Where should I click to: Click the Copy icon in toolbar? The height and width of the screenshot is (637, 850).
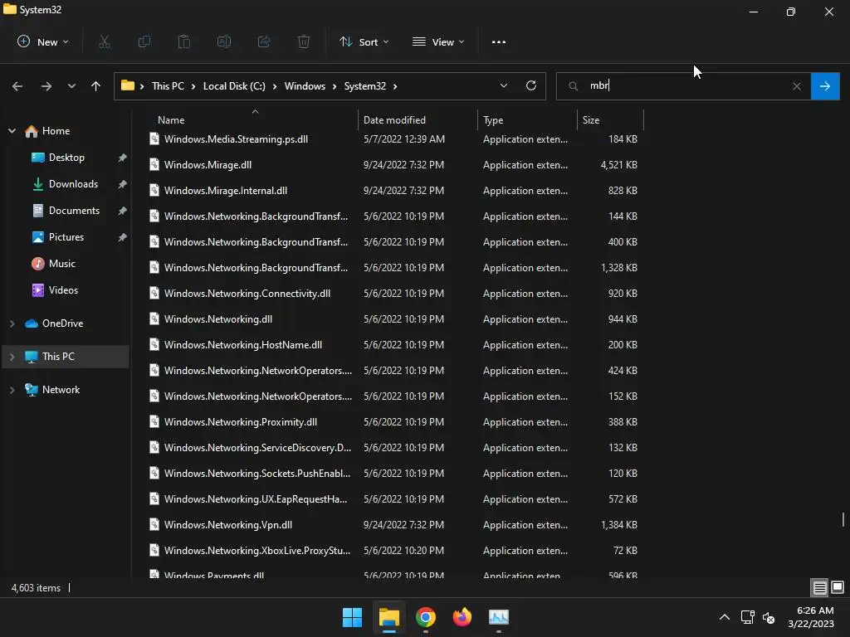click(144, 41)
